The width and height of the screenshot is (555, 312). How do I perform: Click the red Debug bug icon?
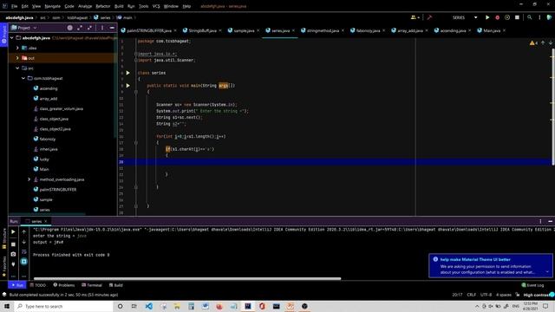[x=497, y=17]
